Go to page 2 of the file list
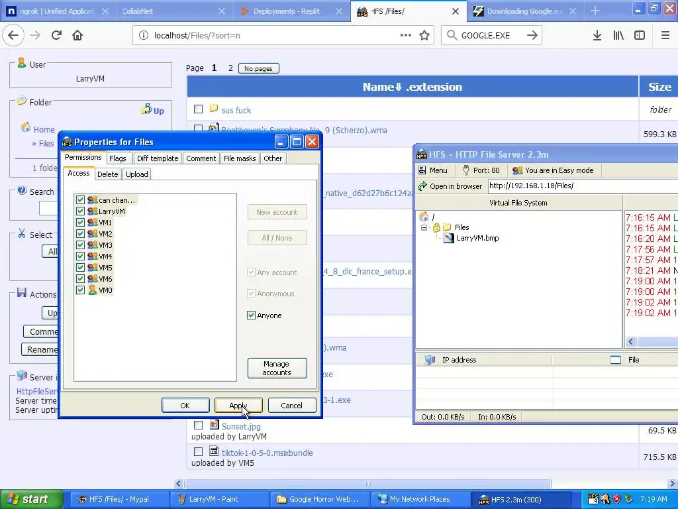The height and width of the screenshot is (509, 678). pos(230,68)
